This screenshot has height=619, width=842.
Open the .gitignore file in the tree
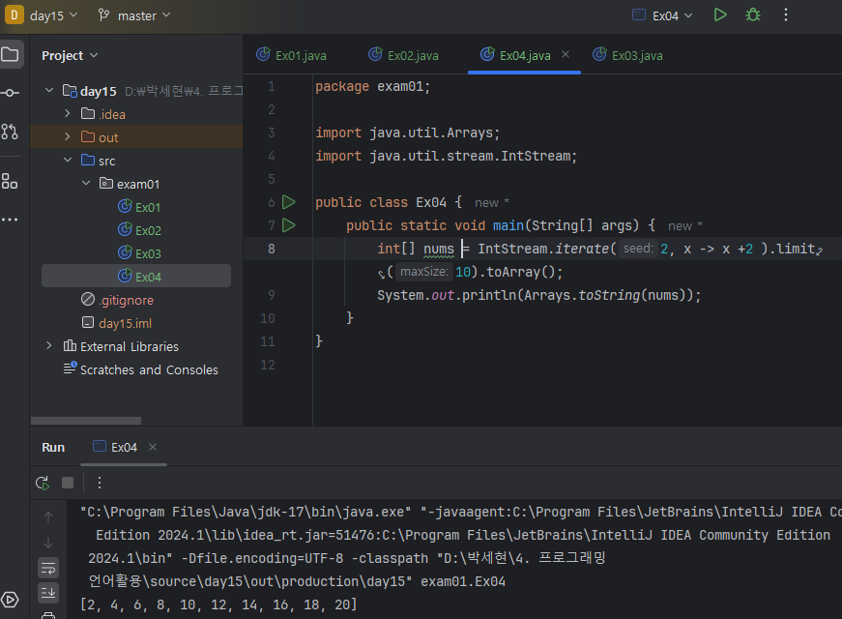(x=126, y=300)
